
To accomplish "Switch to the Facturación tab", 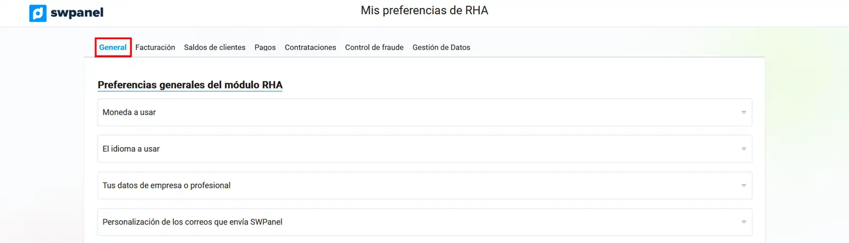I will coord(155,47).
